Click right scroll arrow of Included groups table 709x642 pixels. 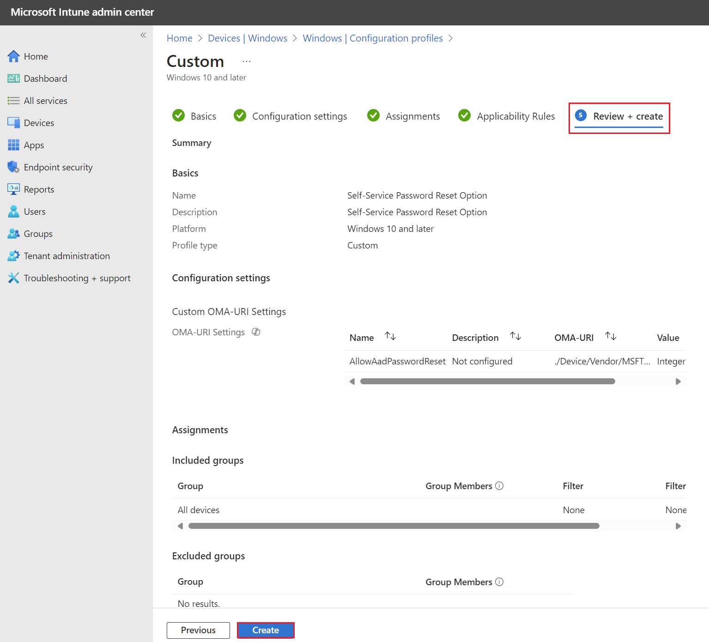[678, 526]
